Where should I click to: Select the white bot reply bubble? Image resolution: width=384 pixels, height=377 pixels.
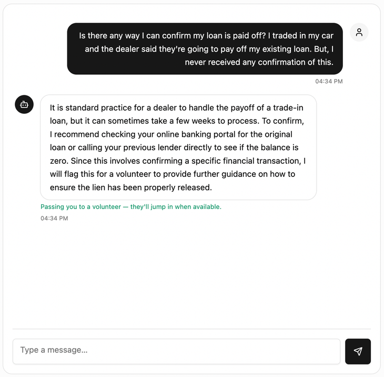178,147
